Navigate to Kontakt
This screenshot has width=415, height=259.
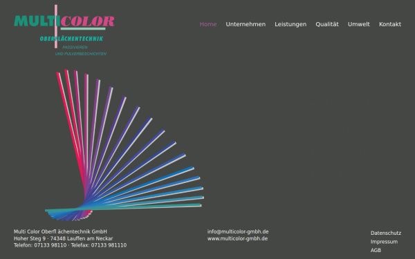click(390, 24)
